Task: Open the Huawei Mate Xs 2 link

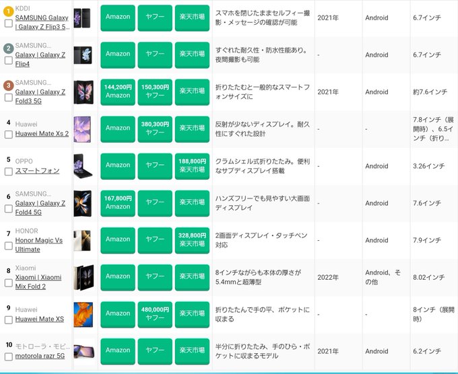Action: 42,134
